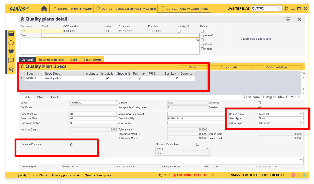The image size is (314, 184).
Task: Open the Value Type dropdown
Action: tap(280, 123)
